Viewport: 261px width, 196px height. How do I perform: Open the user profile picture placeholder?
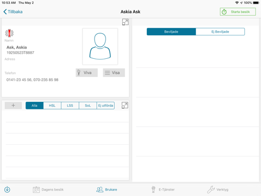pyautogui.click(x=100, y=46)
